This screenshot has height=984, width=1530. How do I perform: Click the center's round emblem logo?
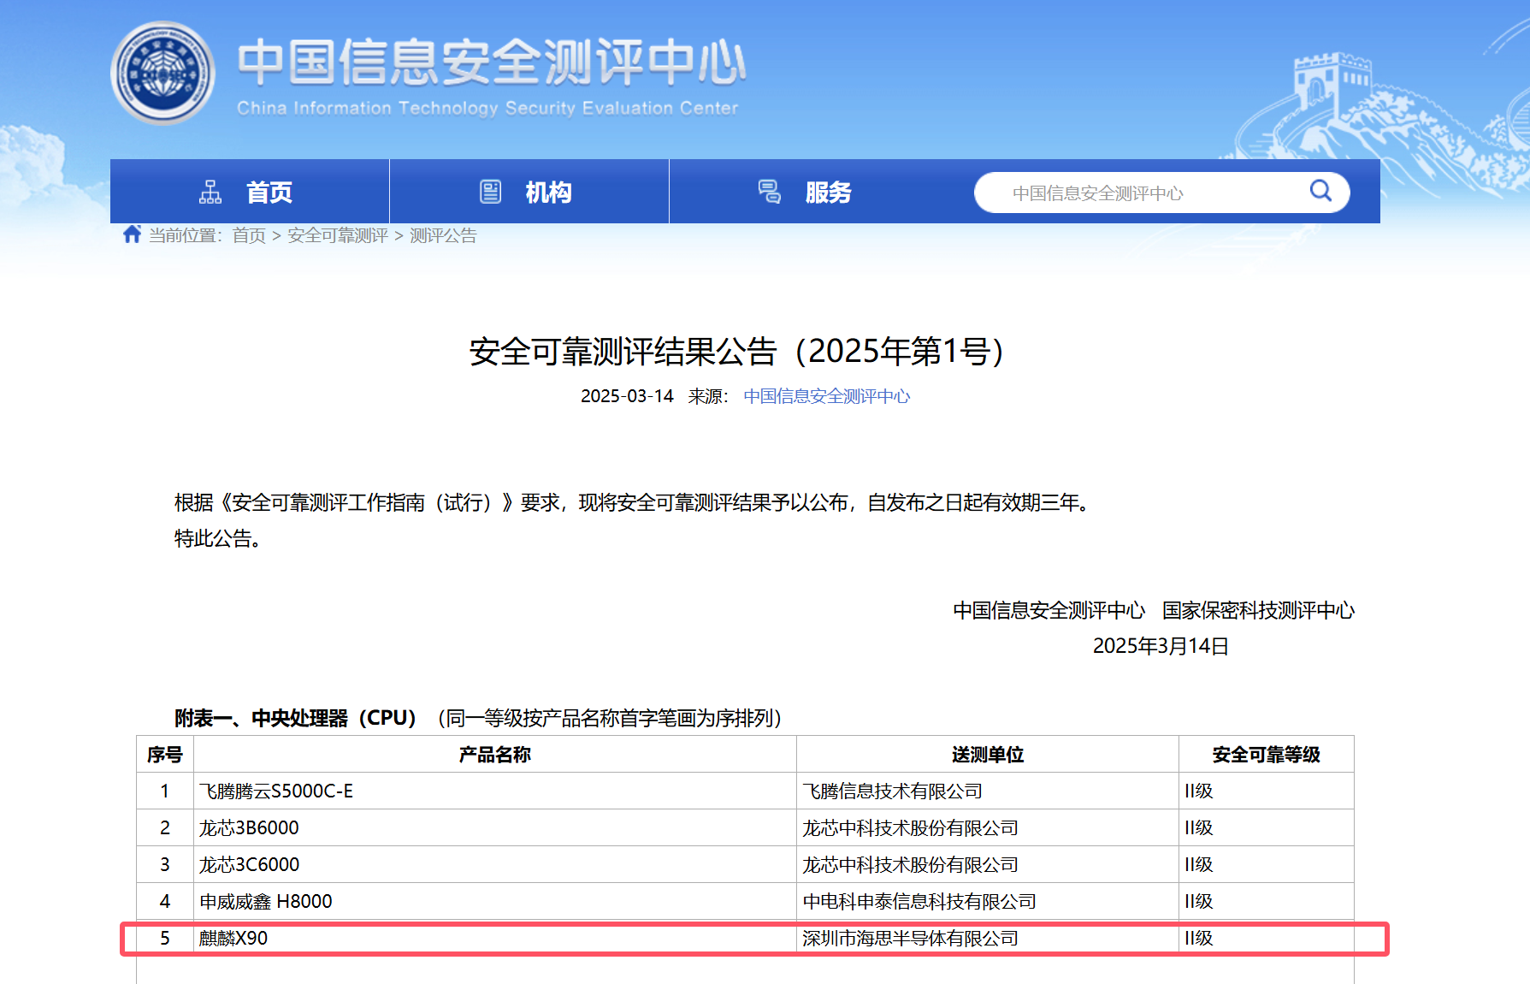coord(162,73)
